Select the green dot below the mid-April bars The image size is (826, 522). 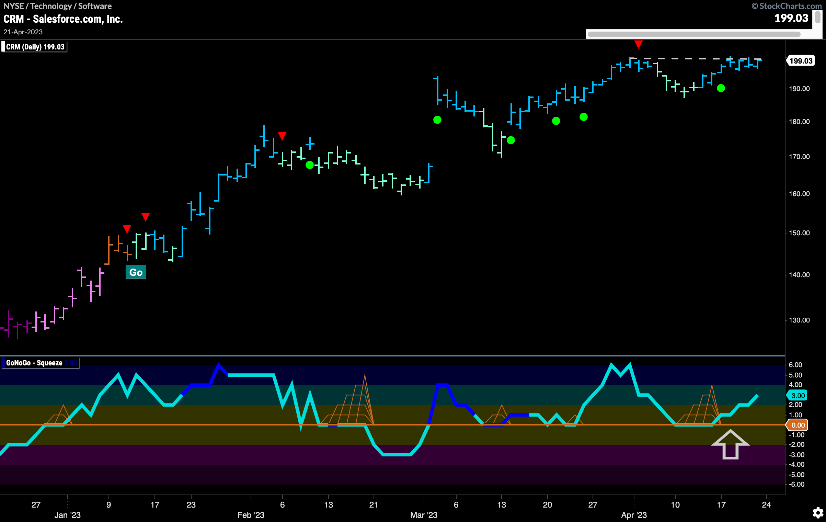(721, 88)
